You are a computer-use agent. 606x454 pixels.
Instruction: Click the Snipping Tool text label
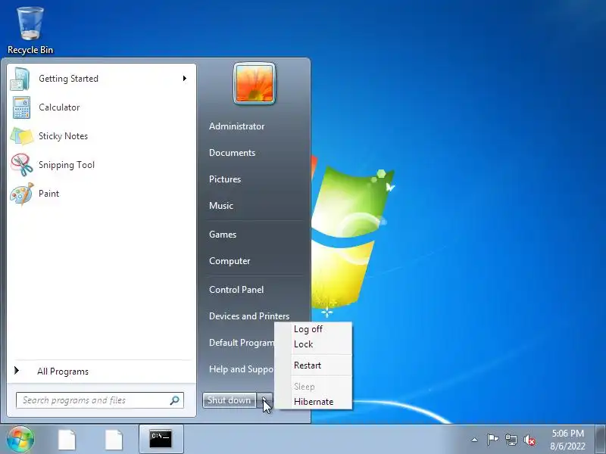click(67, 165)
